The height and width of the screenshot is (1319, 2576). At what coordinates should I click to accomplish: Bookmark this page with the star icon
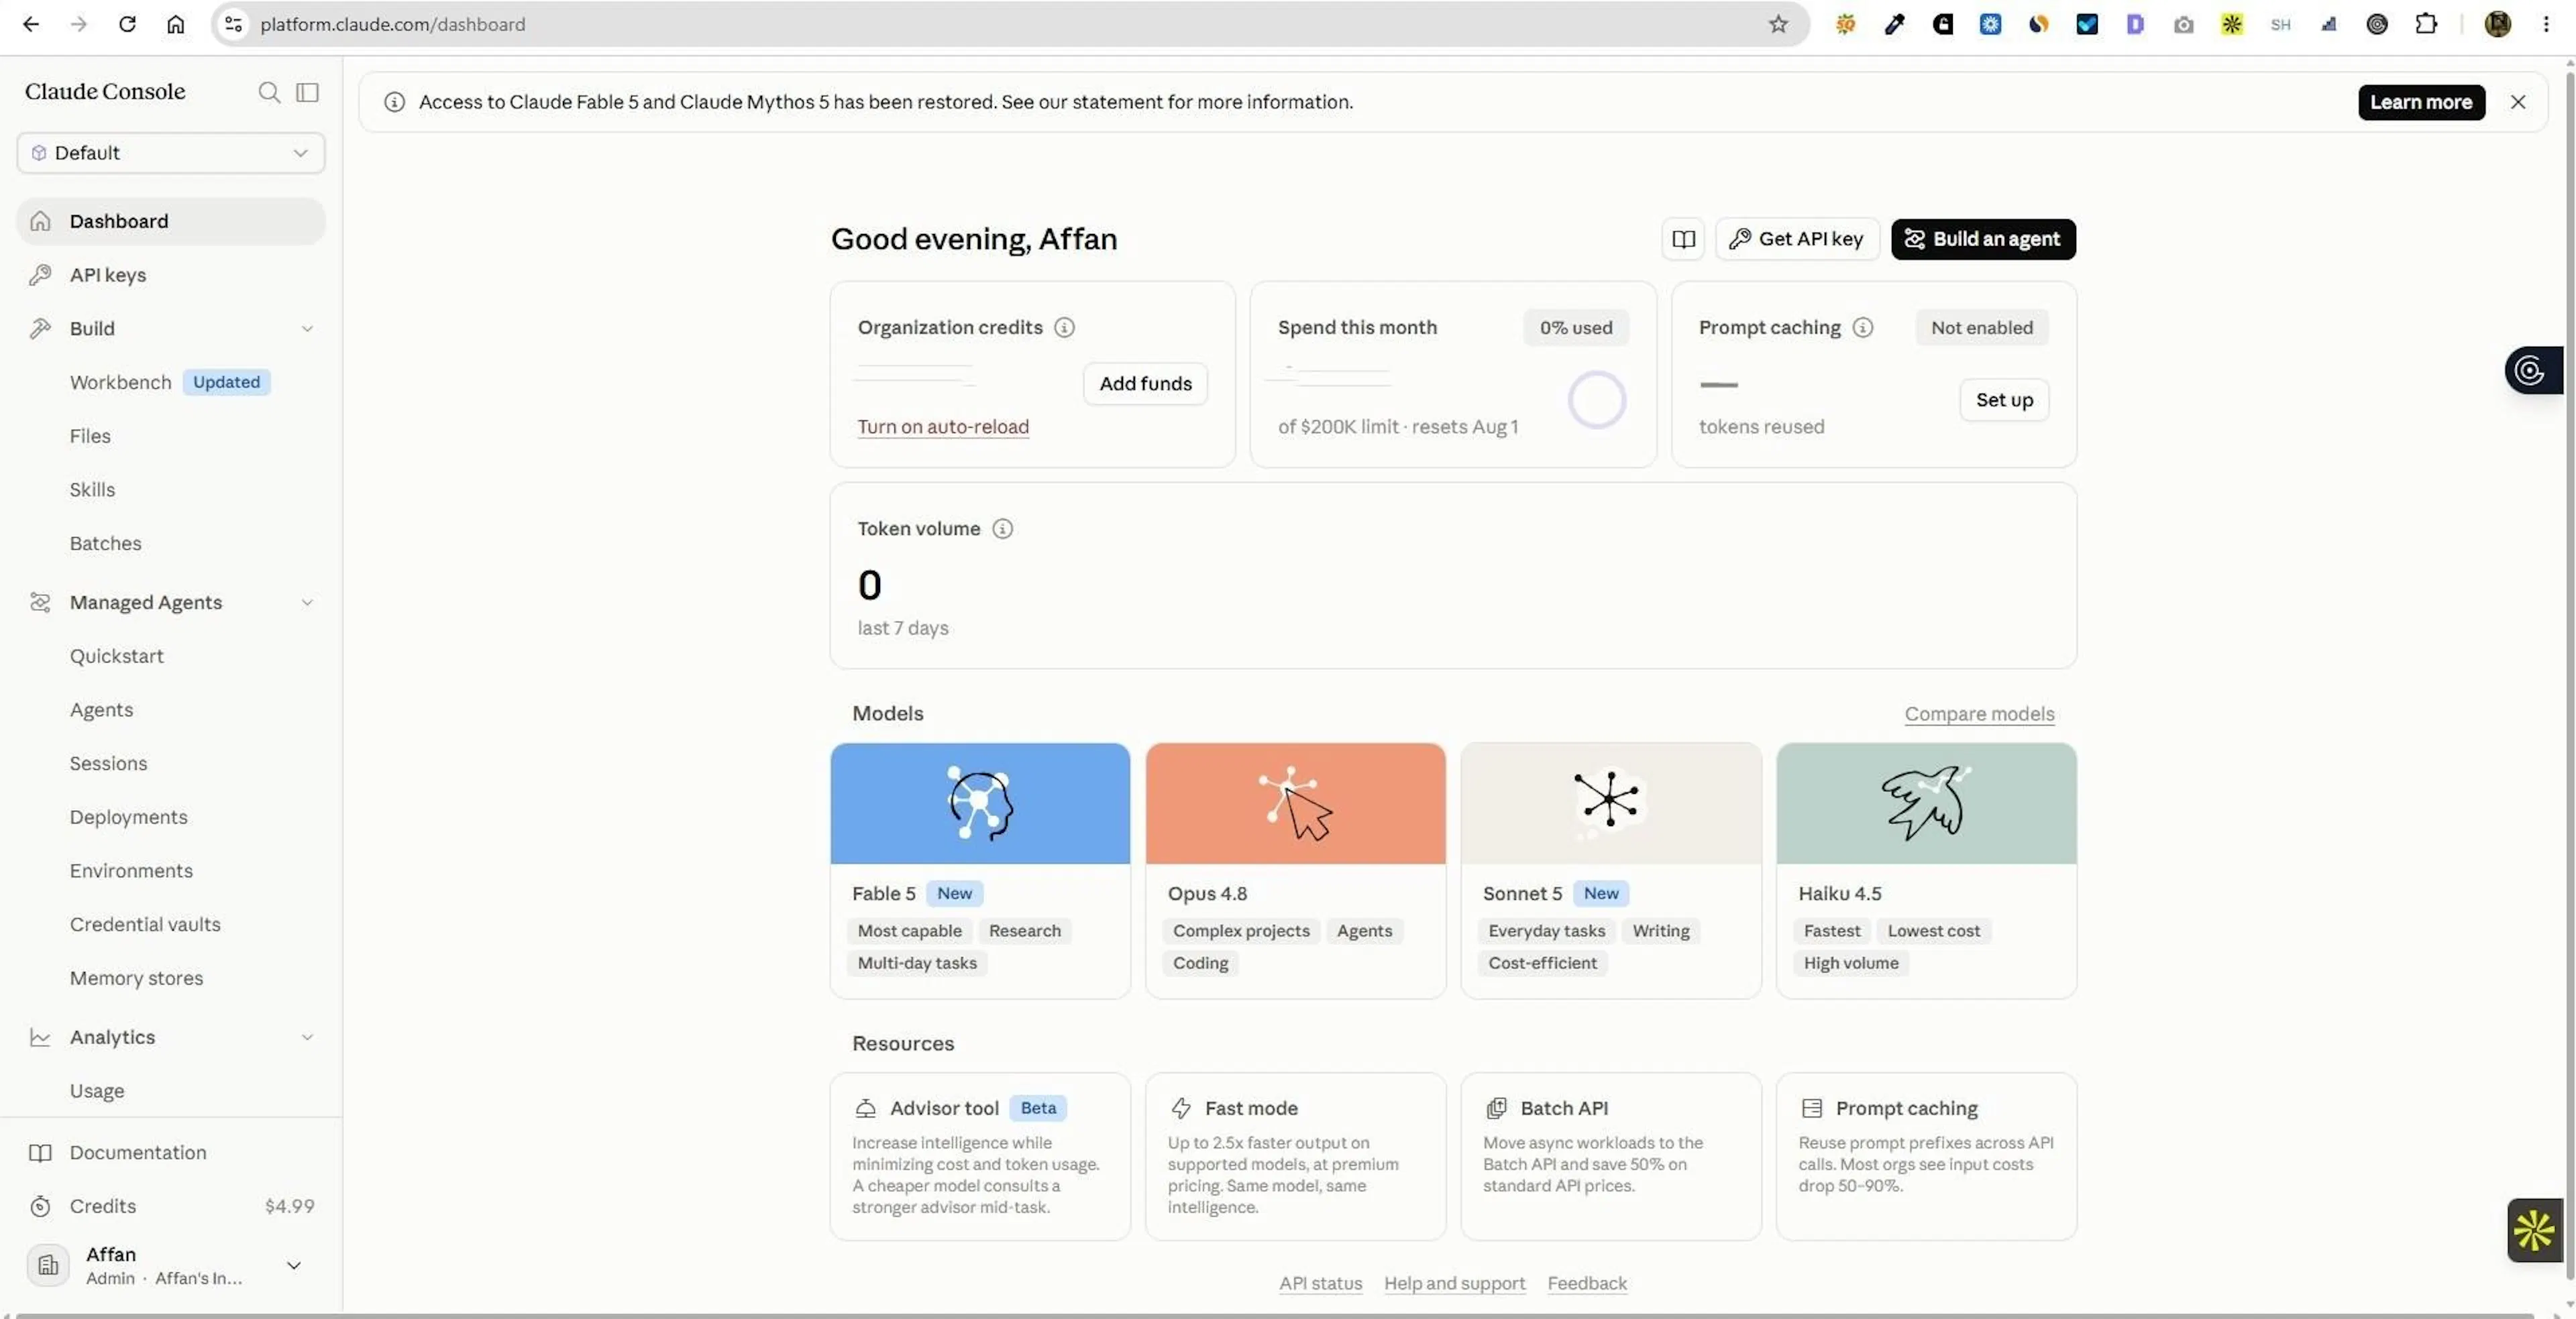[1778, 24]
